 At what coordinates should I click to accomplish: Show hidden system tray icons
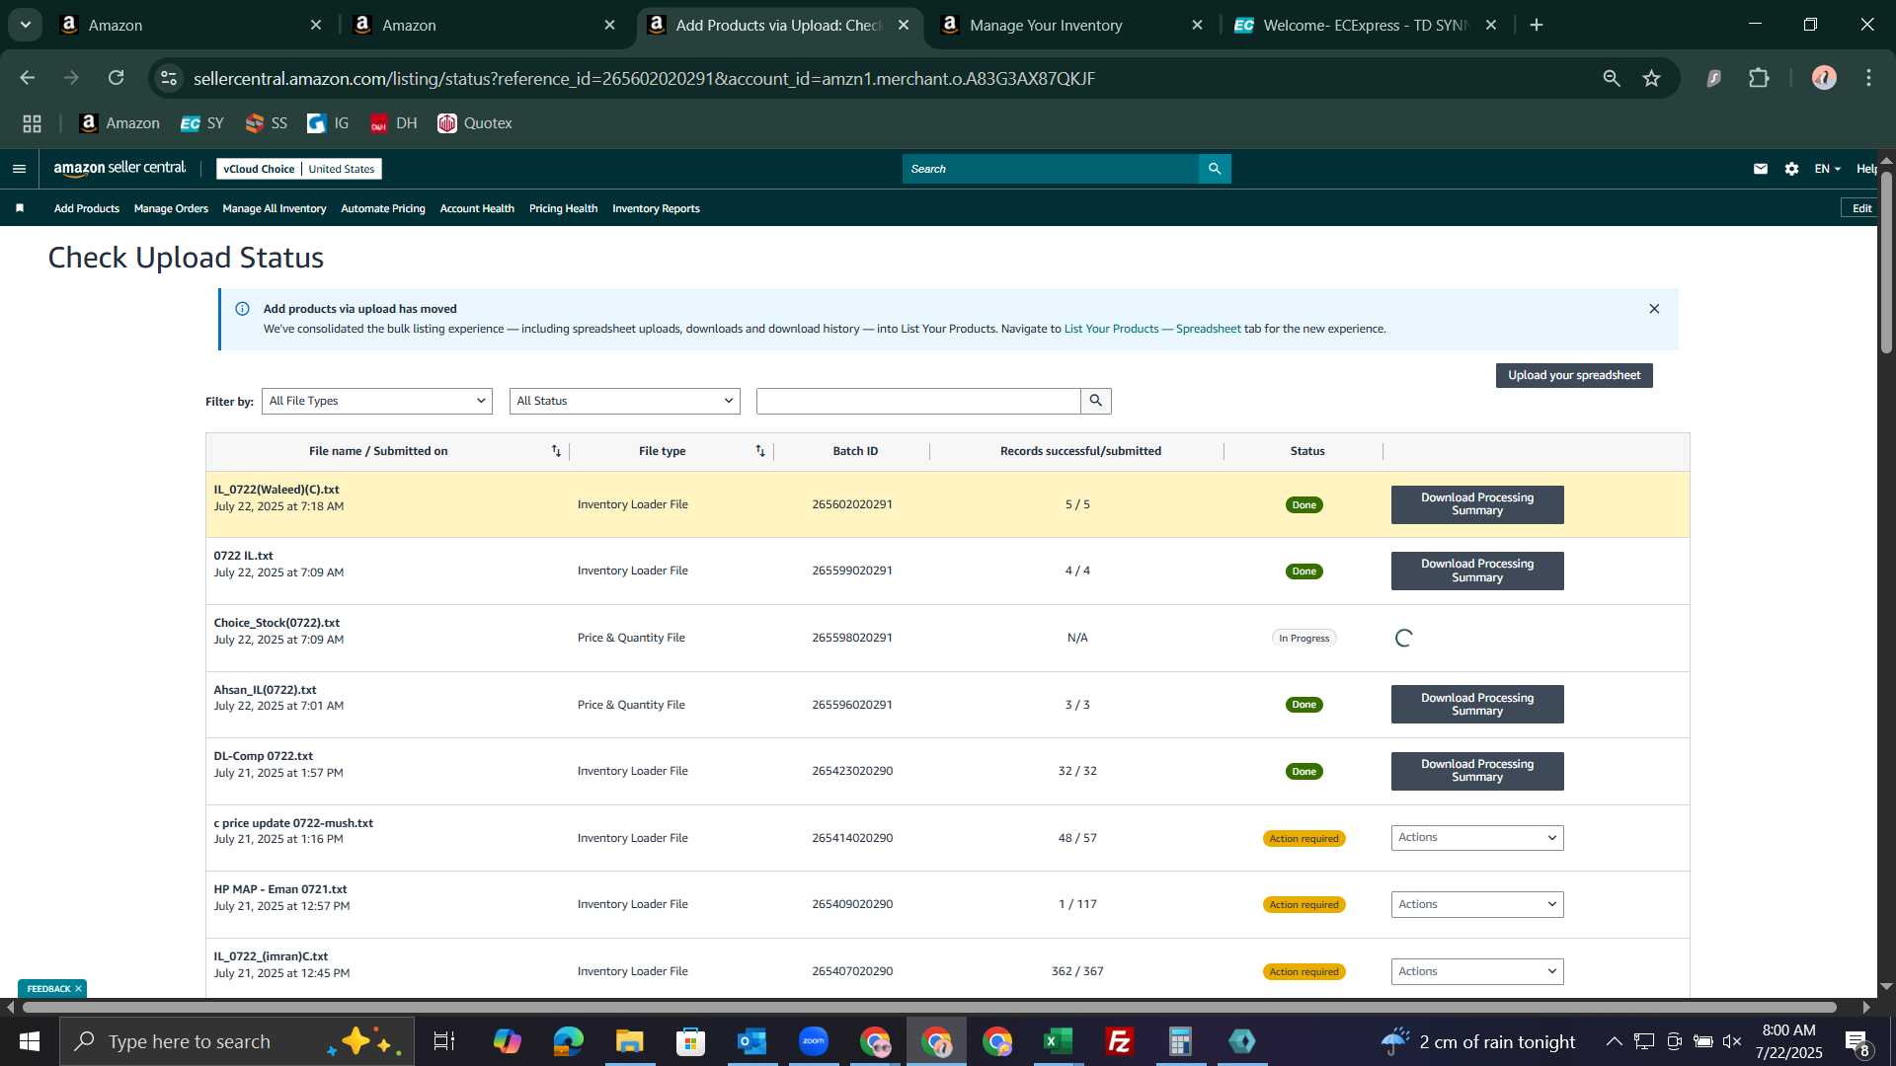point(1614,1041)
